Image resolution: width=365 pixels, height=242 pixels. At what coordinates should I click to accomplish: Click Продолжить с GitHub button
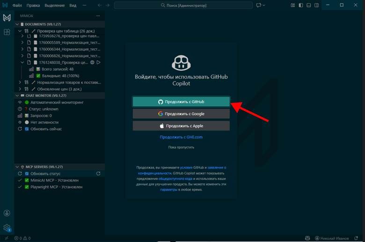coord(181,102)
